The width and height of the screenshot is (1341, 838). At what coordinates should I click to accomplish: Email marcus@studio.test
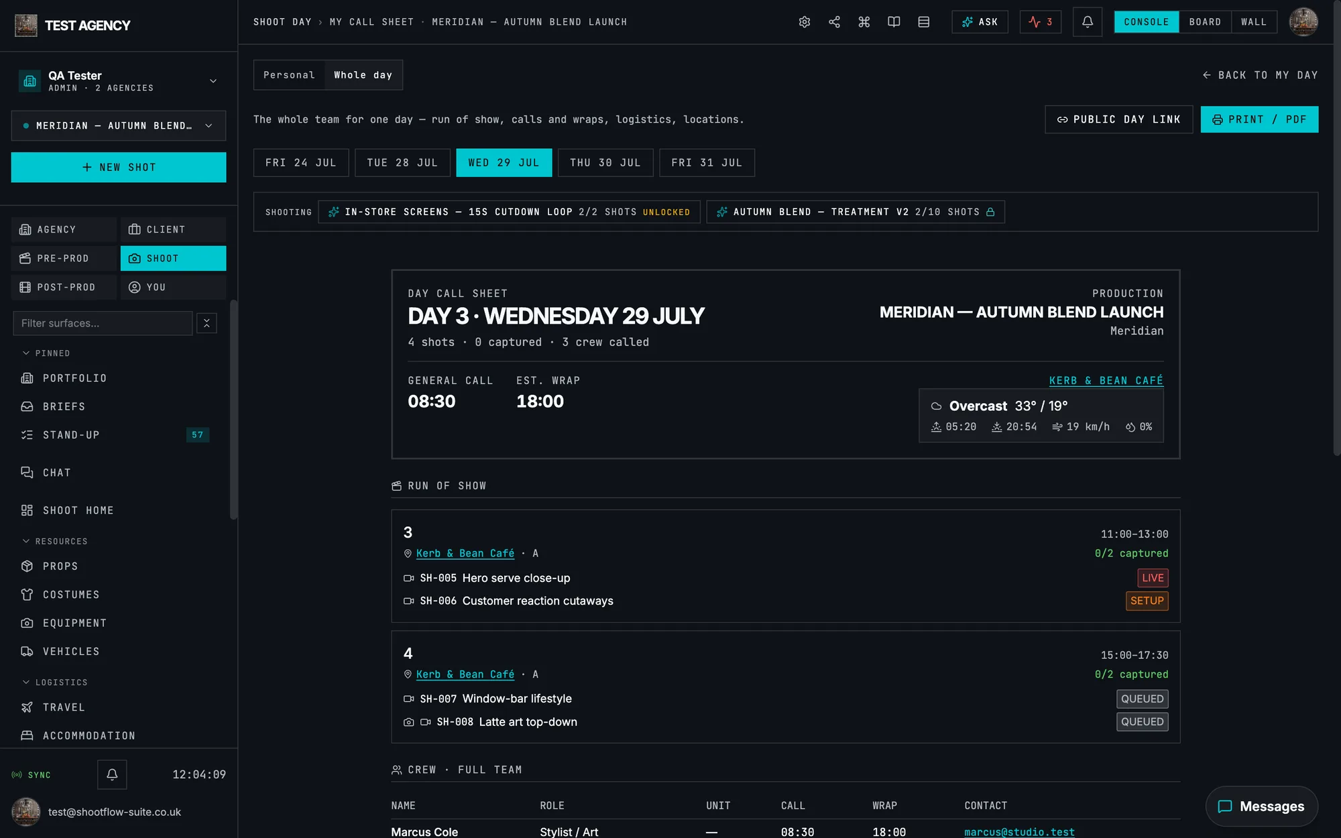pos(1019,832)
